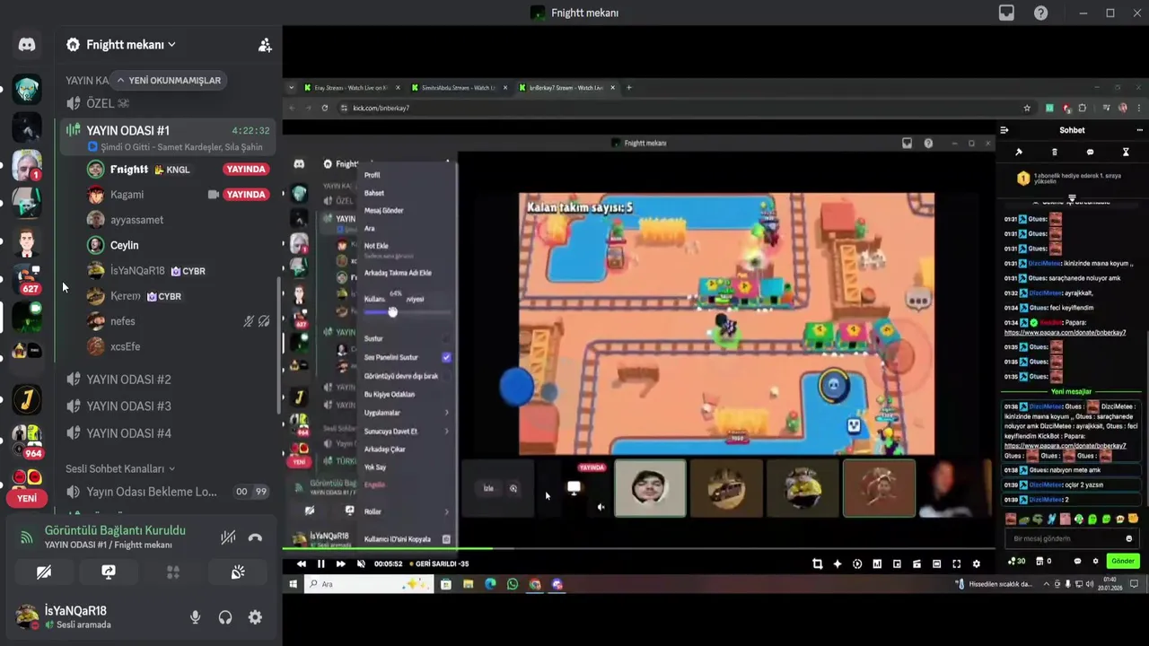This screenshot has width=1149, height=646.
Task: Toggle microphone mute for İsYaNQaR18
Action: pyautogui.click(x=195, y=617)
